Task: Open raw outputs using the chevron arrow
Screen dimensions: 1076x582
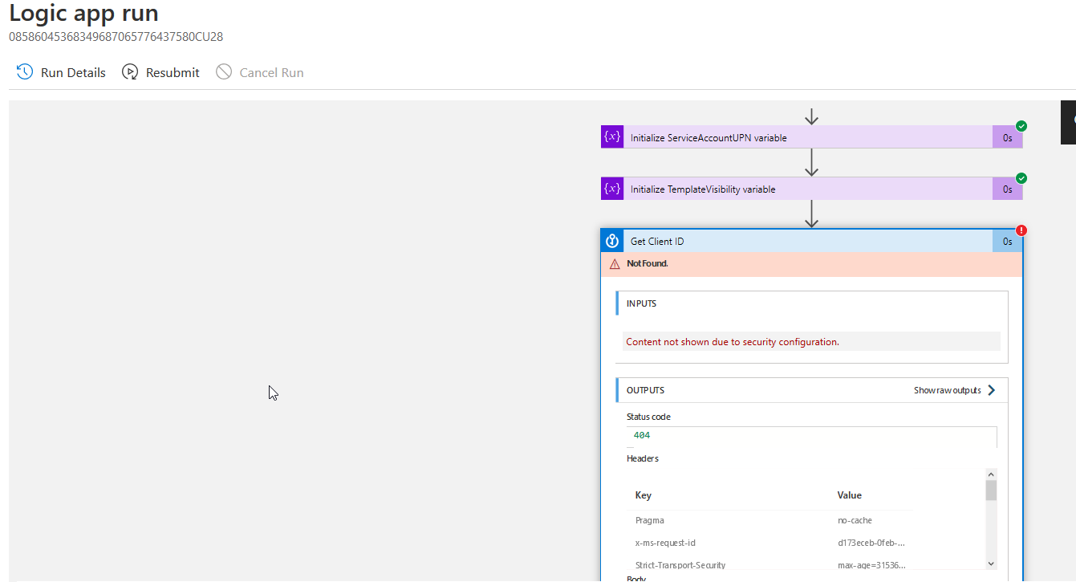Action: 992,389
